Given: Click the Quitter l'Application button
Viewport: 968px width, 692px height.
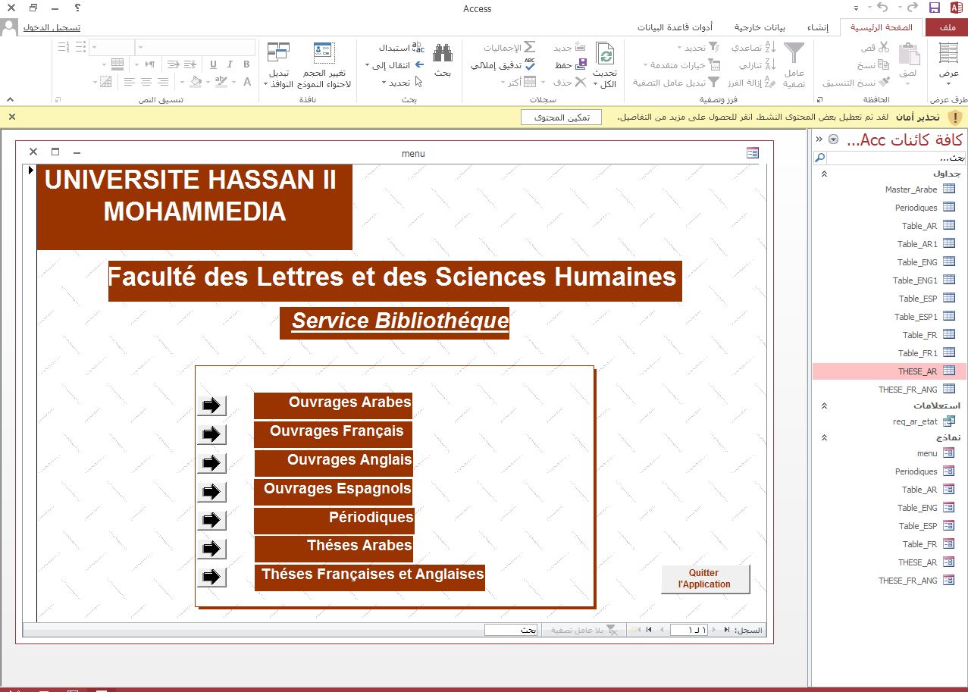Looking at the screenshot, I should pyautogui.click(x=705, y=579).
